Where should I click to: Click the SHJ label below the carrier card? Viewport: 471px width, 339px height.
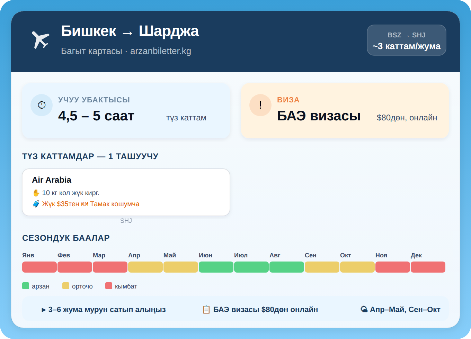tap(126, 220)
